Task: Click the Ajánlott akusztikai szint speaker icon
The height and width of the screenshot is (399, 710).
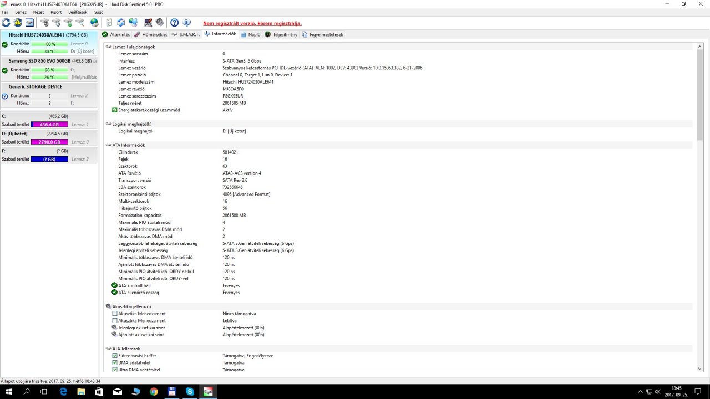Action: click(x=115, y=335)
